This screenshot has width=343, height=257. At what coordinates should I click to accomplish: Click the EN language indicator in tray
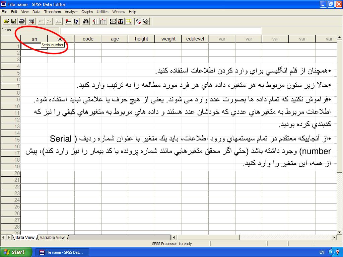coord(322,252)
